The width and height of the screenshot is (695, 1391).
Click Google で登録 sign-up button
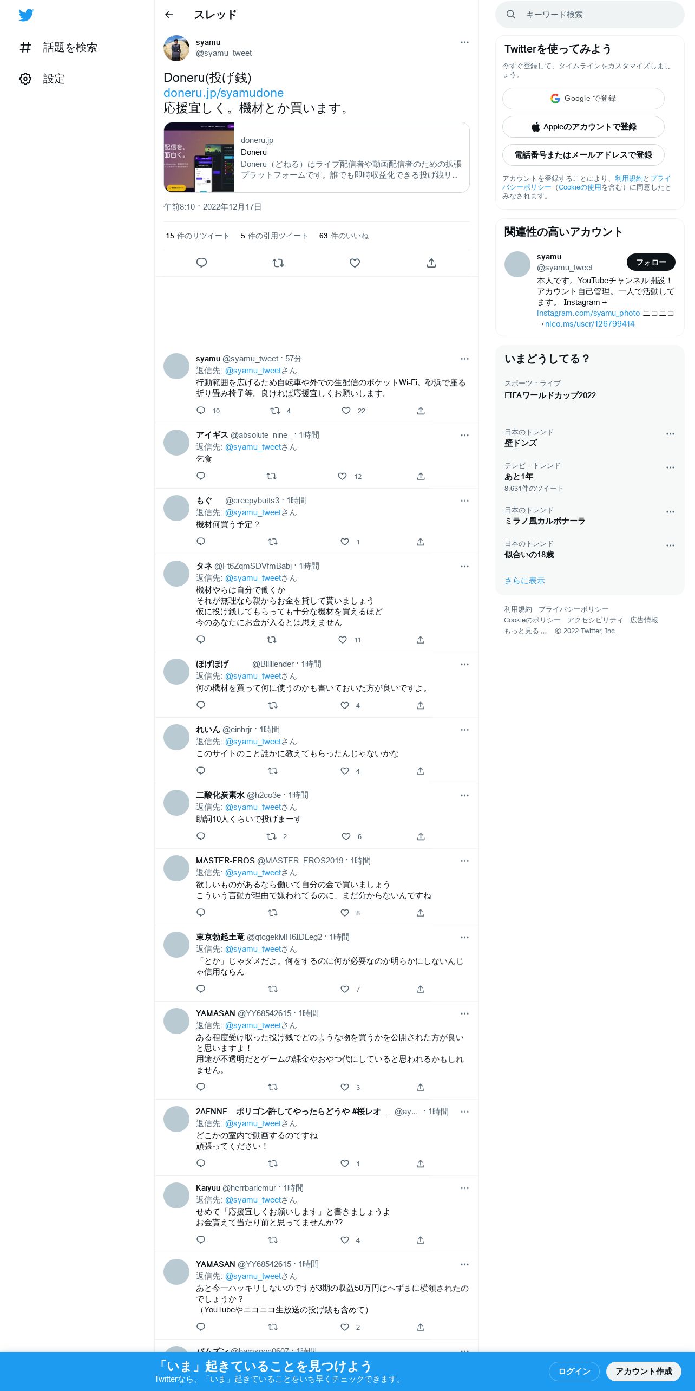pos(583,99)
